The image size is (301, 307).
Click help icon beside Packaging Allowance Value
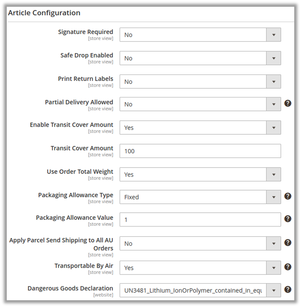[288, 219]
